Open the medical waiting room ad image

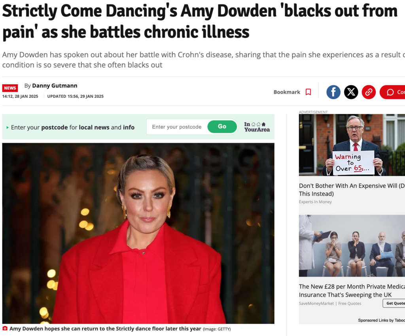point(352,246)
